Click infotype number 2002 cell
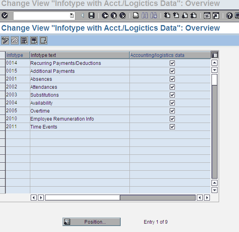This screenshot has width=239, height=232. click(18, 87)
